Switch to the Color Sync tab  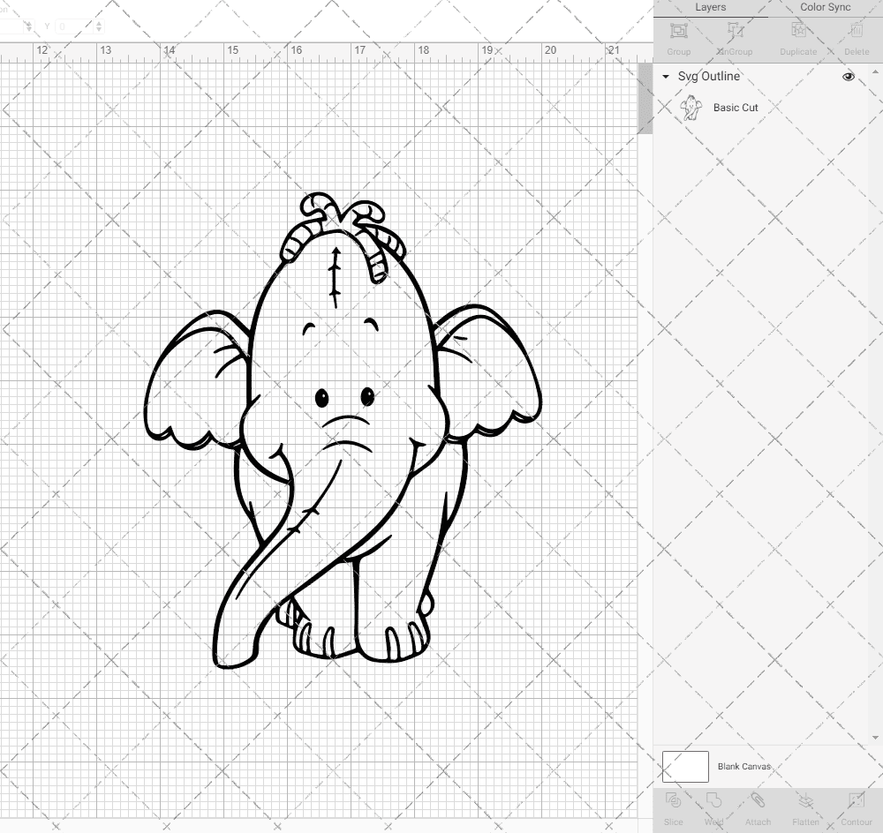tap(825, 7)
